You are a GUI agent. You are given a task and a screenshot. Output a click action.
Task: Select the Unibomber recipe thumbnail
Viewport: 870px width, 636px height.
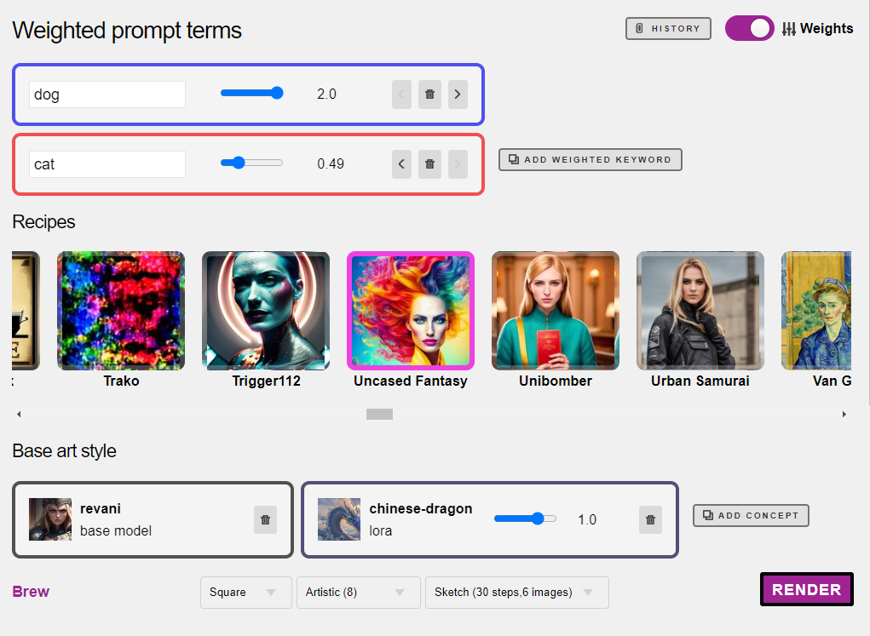point(556,311)
